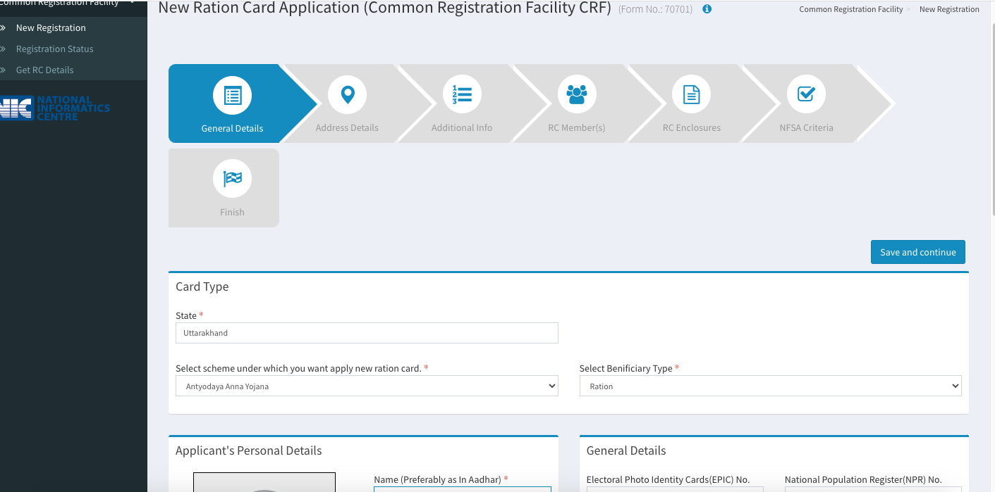The image size is (995, 492).
Task: Click the Additional Info numbered list icon
Action: (462, 95)
